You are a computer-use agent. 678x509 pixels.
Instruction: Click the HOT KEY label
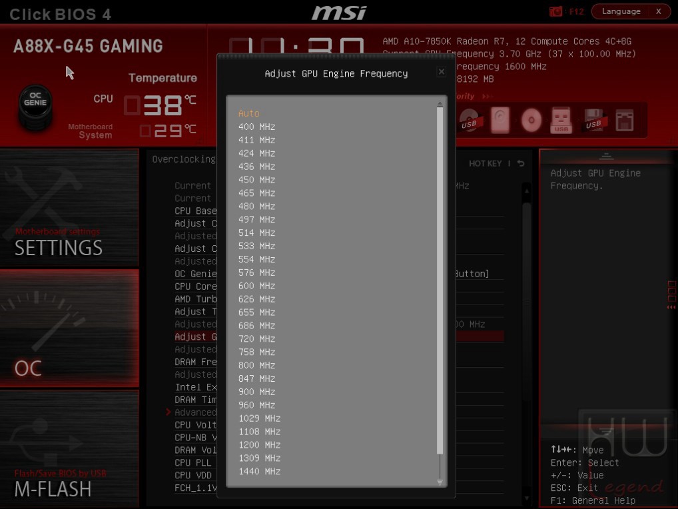(485, 163)
